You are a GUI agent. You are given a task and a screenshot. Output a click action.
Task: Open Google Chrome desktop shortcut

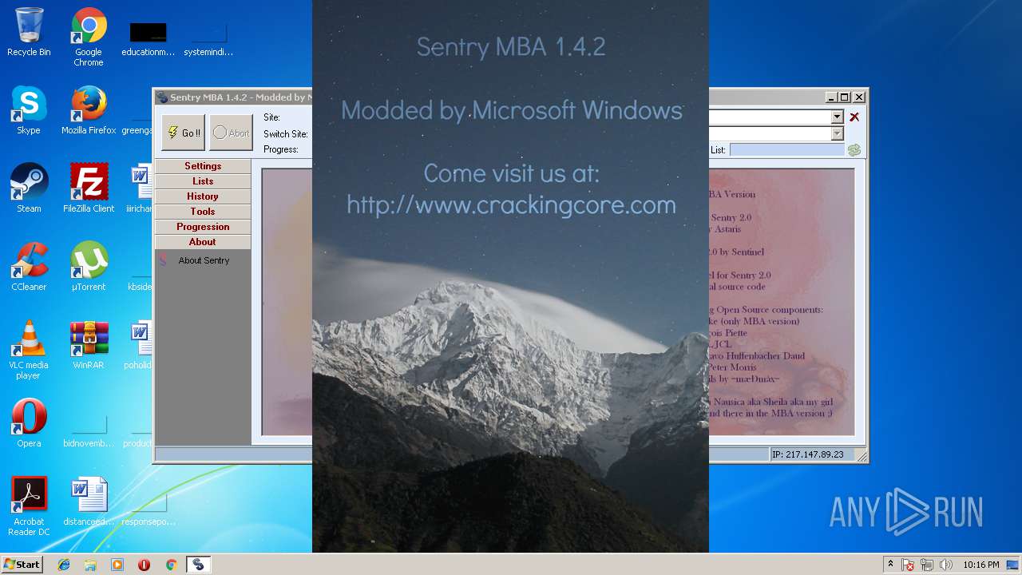point(89,38)
